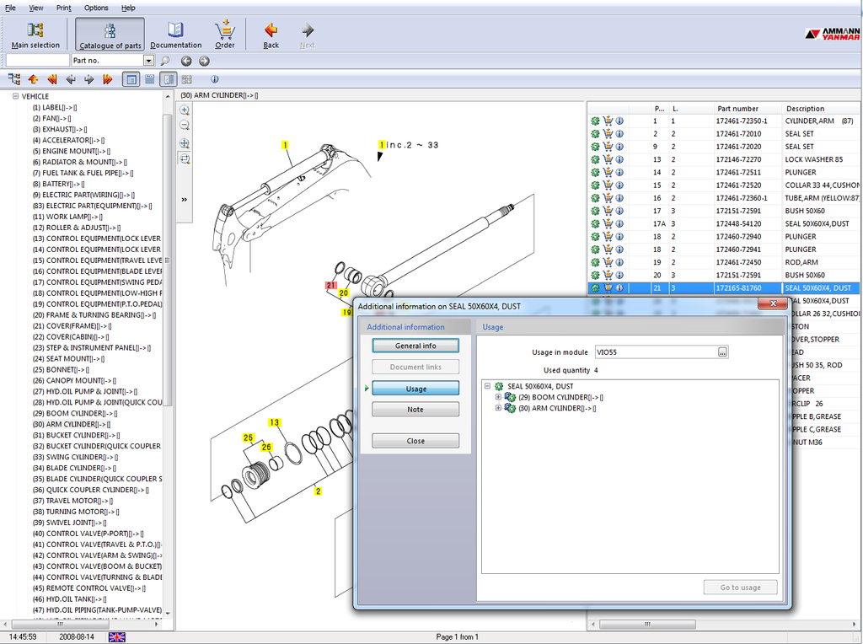
Task: Click the red up arrow navigation icon
Action: 33,79
